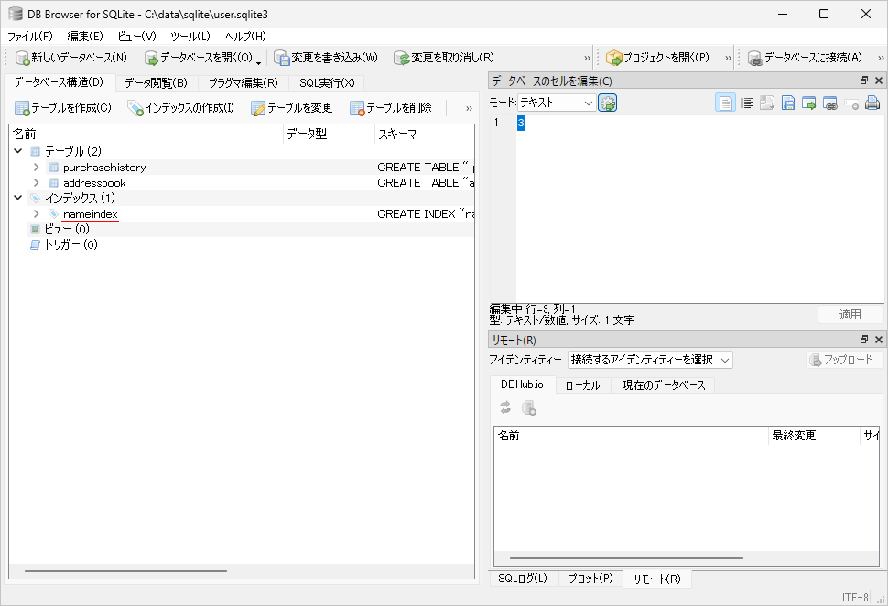888x606 pixels.
Task: Open the mode (モード) dropdown showing テキスト
Action: pos(558,103)
